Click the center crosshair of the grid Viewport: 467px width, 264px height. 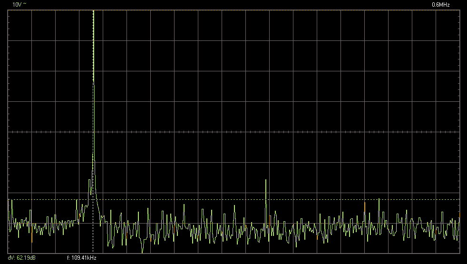pos(233,132)
